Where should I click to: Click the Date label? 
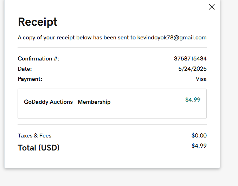(25, 69)
